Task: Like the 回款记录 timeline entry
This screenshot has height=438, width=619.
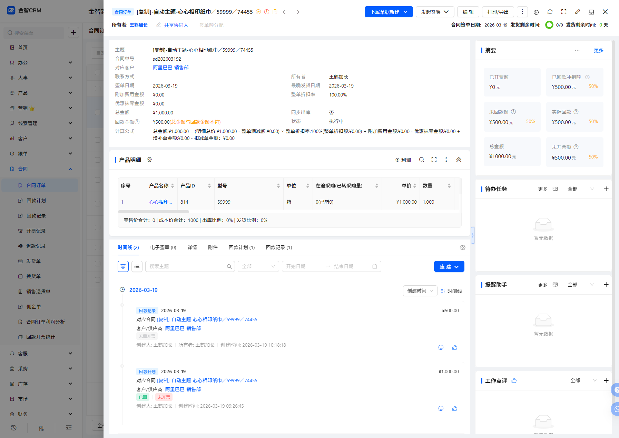Action: pos(455,348)
